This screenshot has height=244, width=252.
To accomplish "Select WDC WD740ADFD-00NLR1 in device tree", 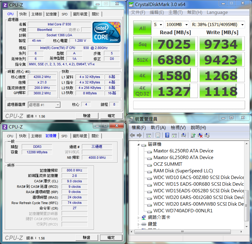I will [x=183, y=211].
